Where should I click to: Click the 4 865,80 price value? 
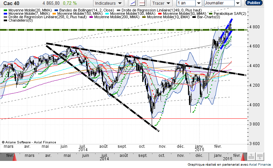51,3
